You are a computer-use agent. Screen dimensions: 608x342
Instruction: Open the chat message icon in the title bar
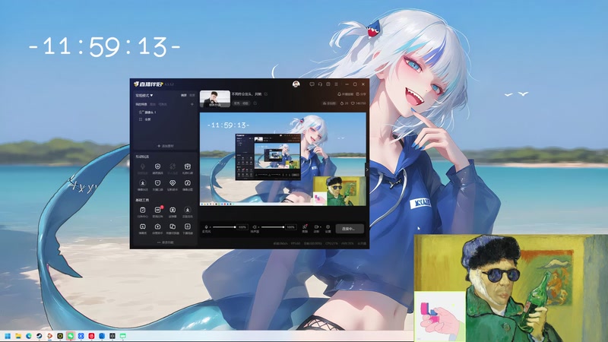pyautogui.click(x=312, y=84)
